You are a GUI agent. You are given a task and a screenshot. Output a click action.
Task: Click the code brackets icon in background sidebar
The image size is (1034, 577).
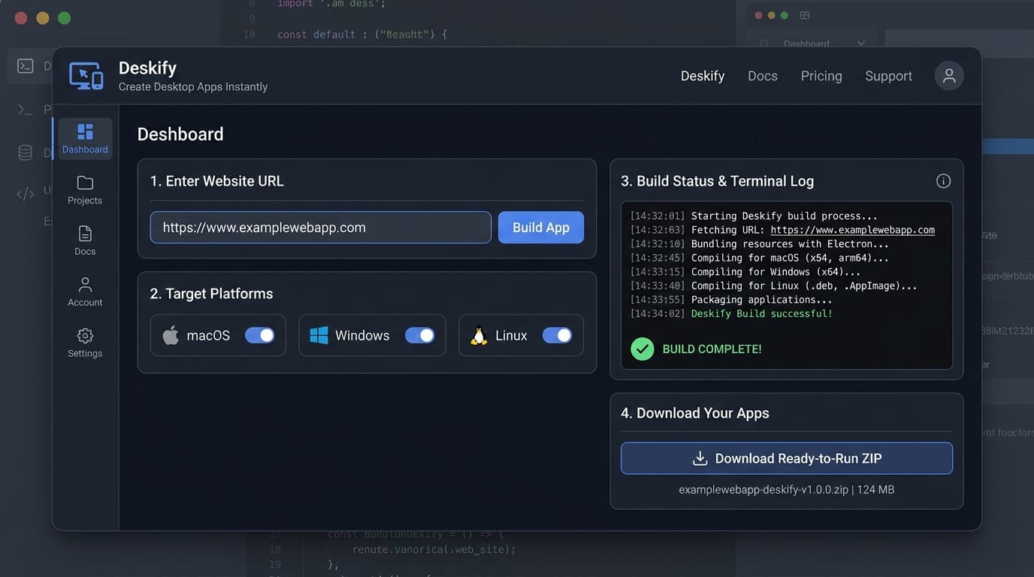coord(26,194)
